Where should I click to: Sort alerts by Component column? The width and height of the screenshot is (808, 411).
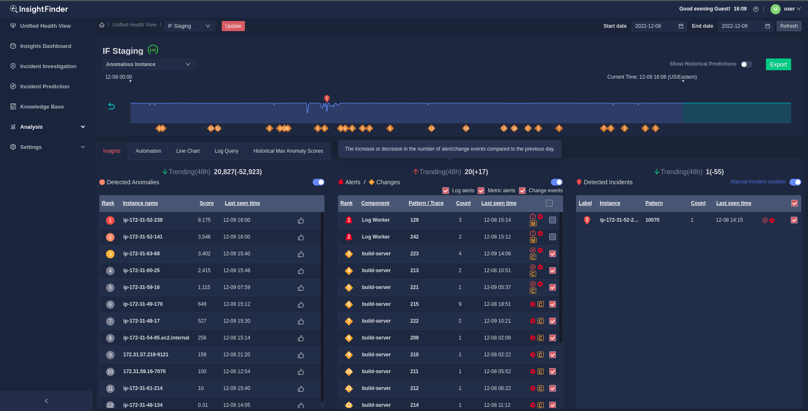pyautogui.click(x=375, y=203)
